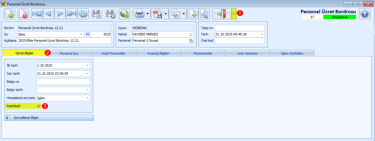
Task: Open the Puantaj Bilgileri tab
Action: coord(158,53)
